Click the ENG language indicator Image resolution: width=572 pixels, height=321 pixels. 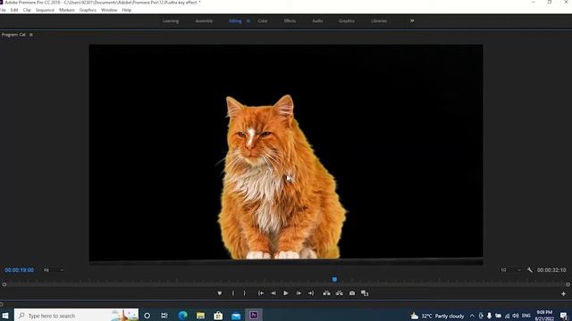point(526,316)
